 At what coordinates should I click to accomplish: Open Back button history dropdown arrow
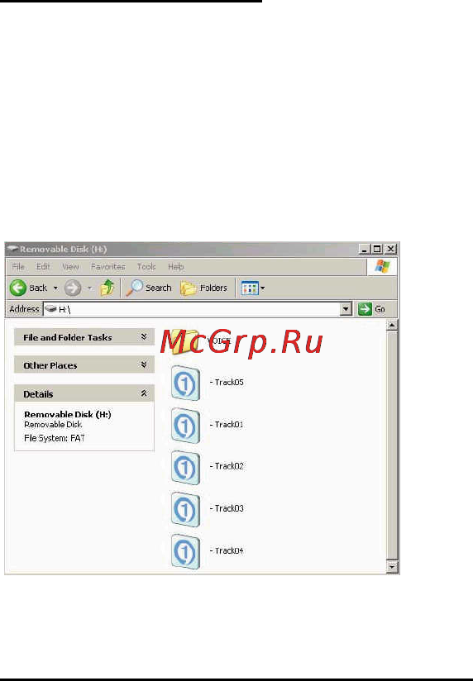(x=55, y=288)
